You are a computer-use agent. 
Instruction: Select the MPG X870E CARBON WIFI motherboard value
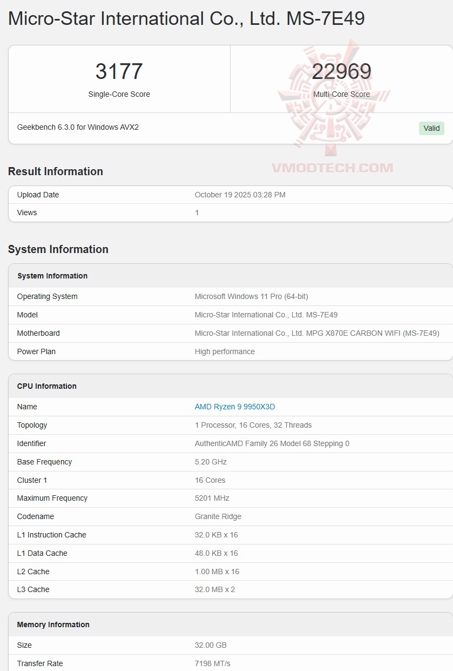[x=317, y=333]
